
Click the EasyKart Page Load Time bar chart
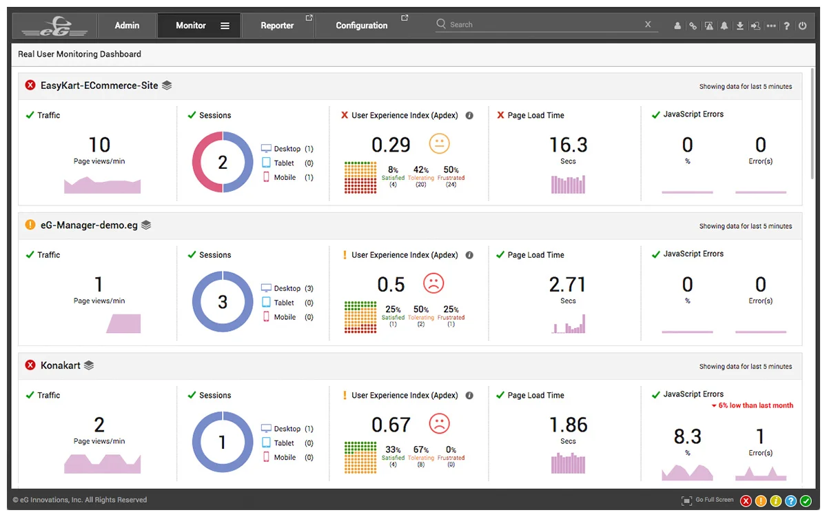coord(568,184)
